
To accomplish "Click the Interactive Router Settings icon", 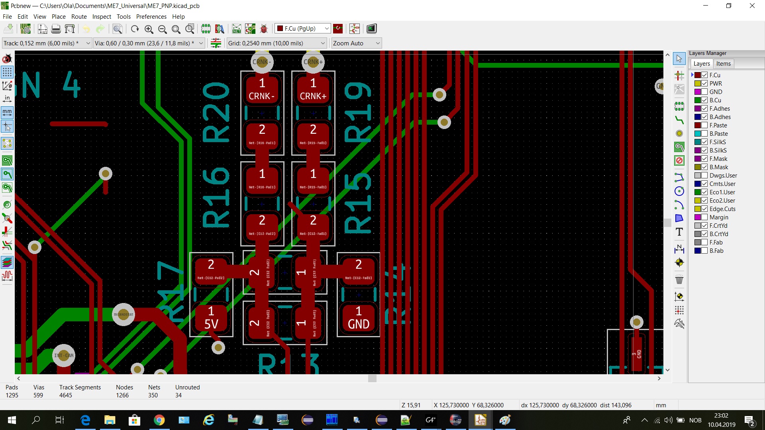I will pos(216,43).
